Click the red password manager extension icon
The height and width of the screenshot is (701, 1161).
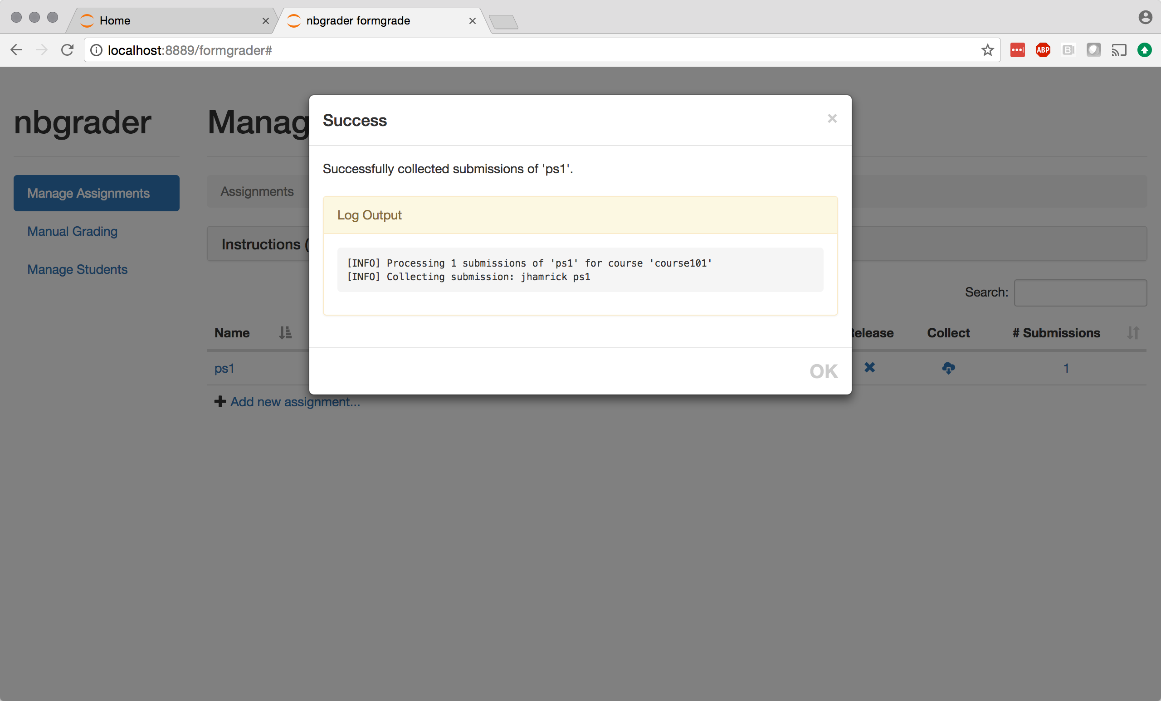click(x=1017, y=50)
